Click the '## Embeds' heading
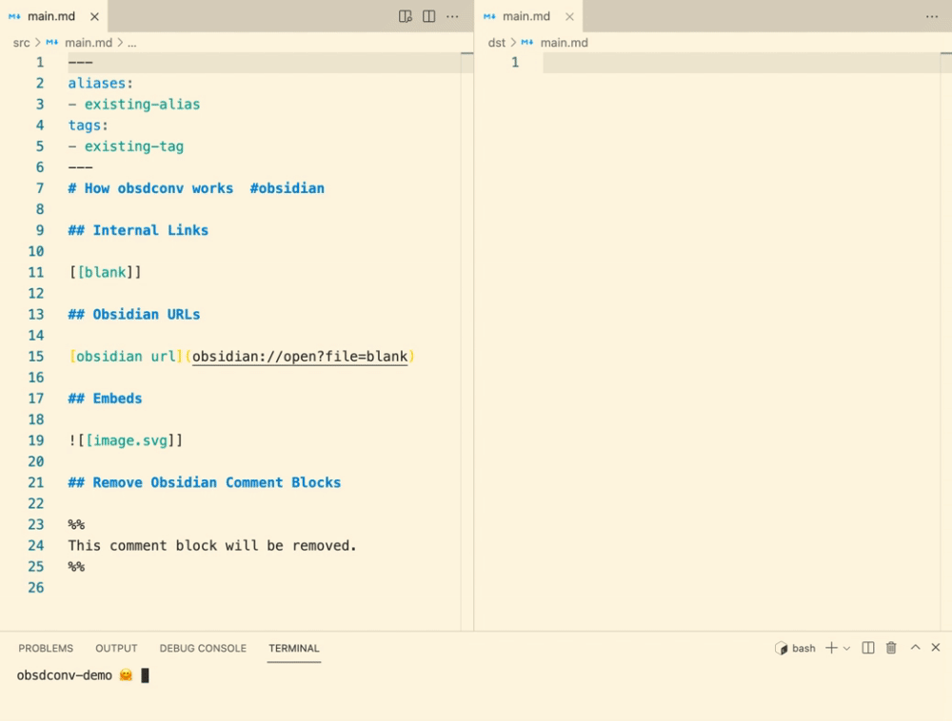Image resolution: width=952 pixels, height=721 pixels. 105,399
